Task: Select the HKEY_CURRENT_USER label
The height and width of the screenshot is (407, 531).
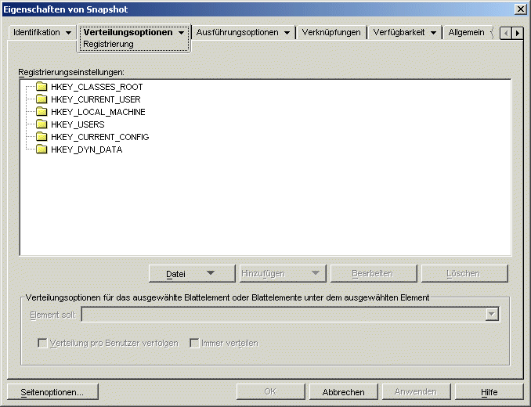Action: click(96, 99)
